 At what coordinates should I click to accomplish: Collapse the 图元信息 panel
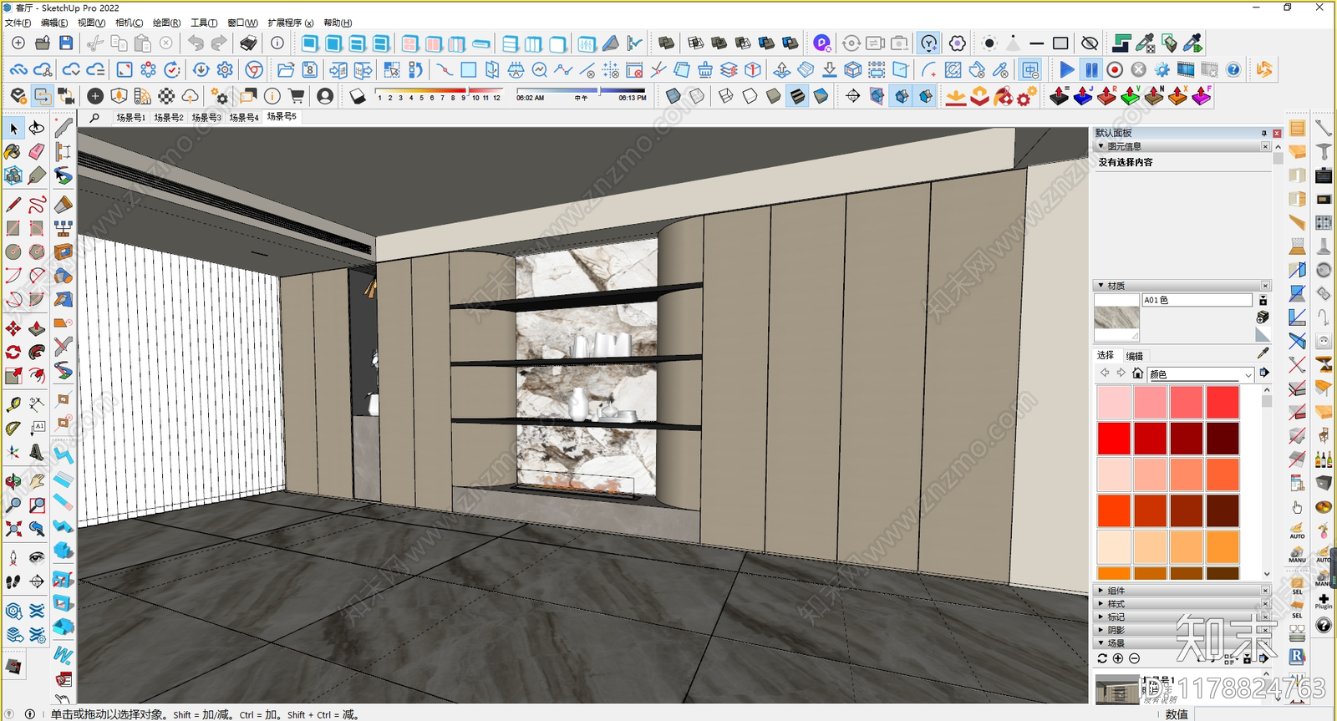(x=1101, y=146)
